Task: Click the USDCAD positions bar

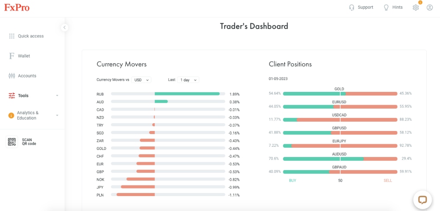Action: pyautogui.click(x=340, y=120)
